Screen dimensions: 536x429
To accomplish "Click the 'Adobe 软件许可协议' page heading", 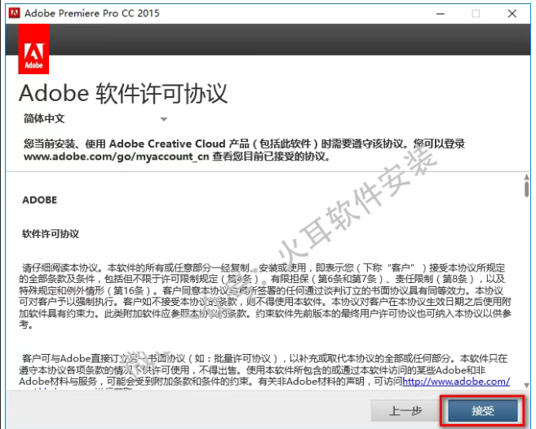I will coord(122,91).
